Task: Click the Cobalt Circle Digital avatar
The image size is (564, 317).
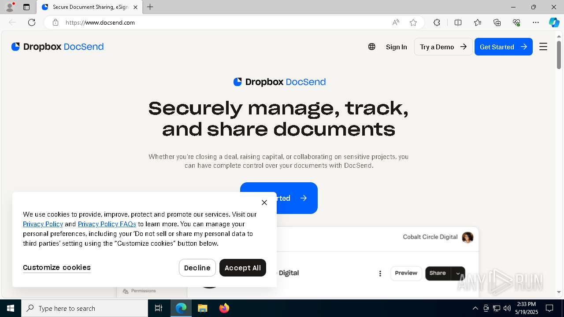Action: [468, 237]
